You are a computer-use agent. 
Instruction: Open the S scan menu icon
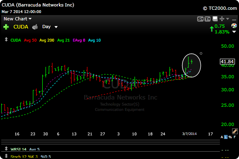coord(200,19)
